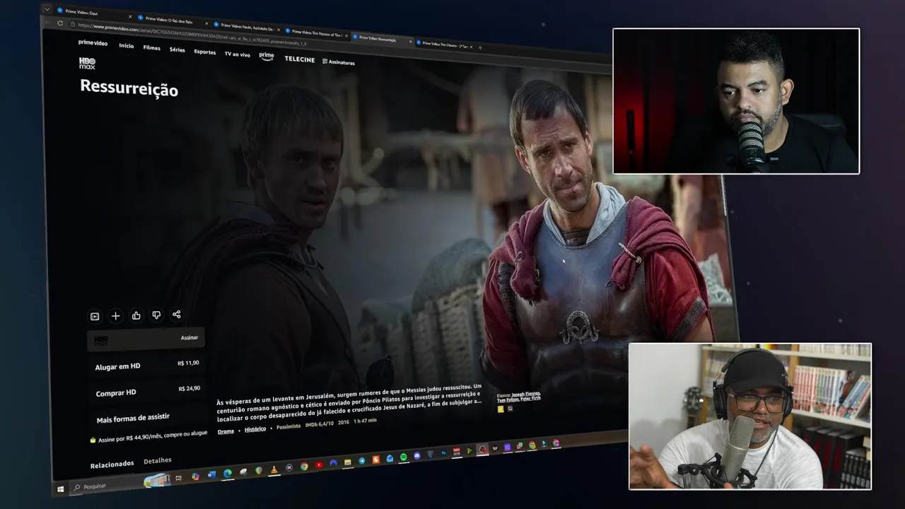Image resolution: width=905 pixels, height=509 pixels.
Task: Reload the page with refresh icon
Action: point(60,23)
